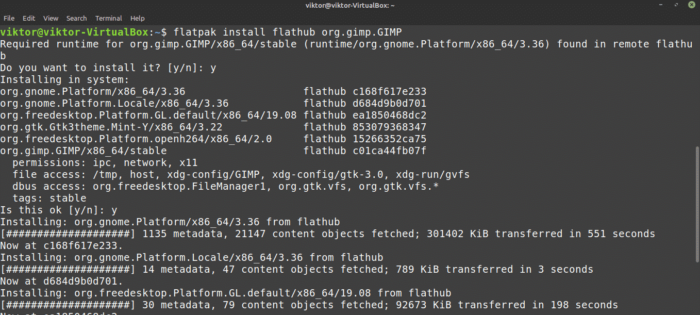
Task: Click the org.gimp.GIMP/x86_64/stable list entry
Action: tap(84, 151)
